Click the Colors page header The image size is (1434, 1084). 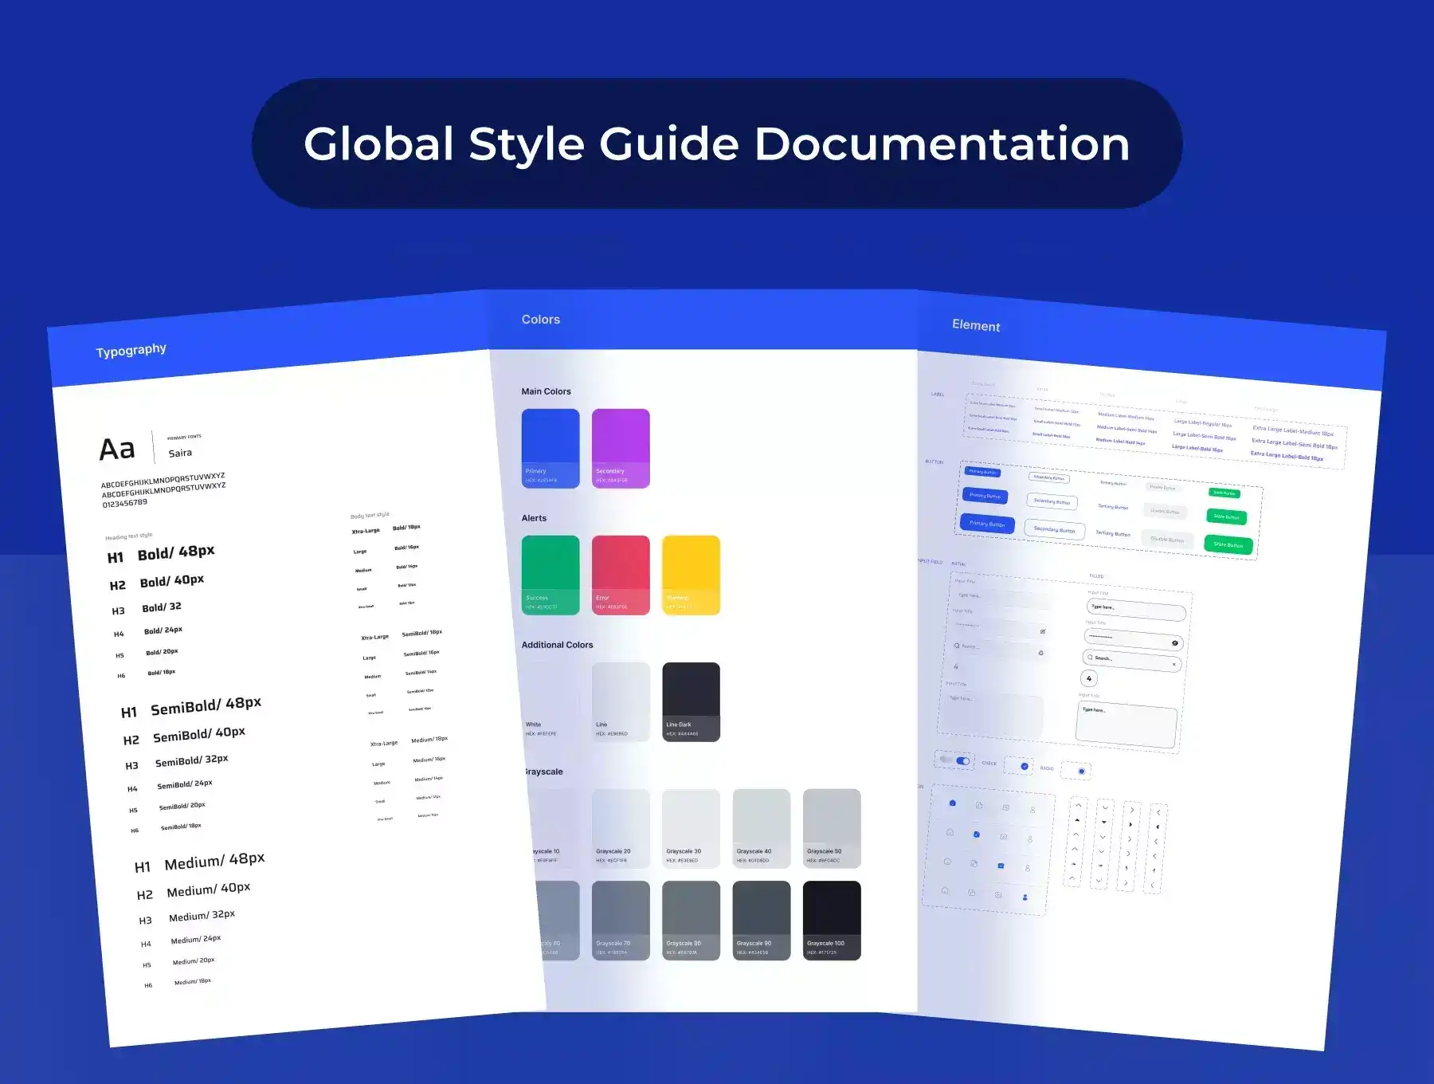[x=541, y=320]
